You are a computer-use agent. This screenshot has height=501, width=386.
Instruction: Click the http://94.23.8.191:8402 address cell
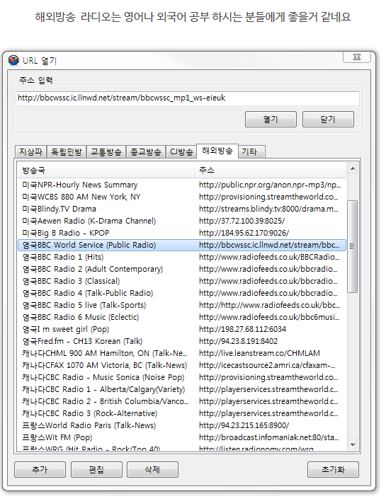click(238, 342)
